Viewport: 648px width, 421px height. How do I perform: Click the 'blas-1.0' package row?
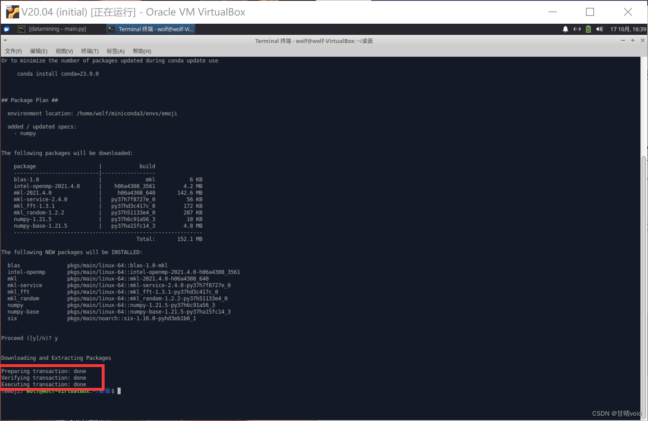tap(108, 179)
